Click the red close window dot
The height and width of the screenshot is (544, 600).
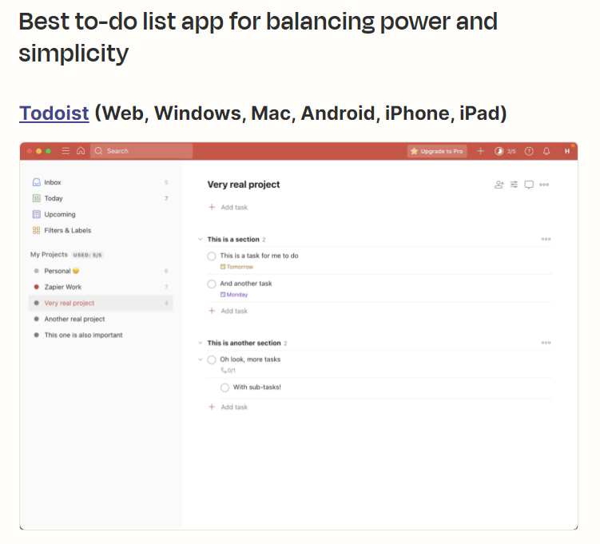(30, 151)
